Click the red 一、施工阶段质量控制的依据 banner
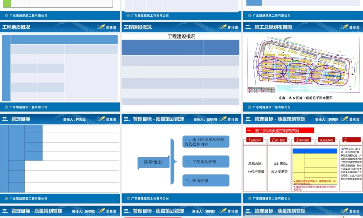The image size is (363, 218). 280,130
